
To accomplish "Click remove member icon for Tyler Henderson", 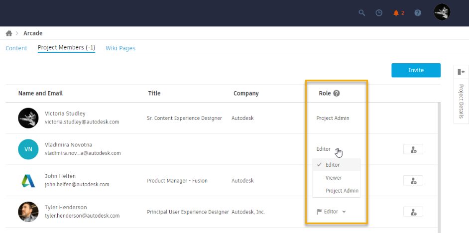I will [x=413, y=212].
